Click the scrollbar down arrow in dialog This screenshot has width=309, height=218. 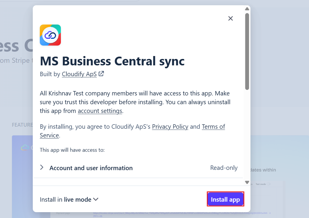pos(247,182)
